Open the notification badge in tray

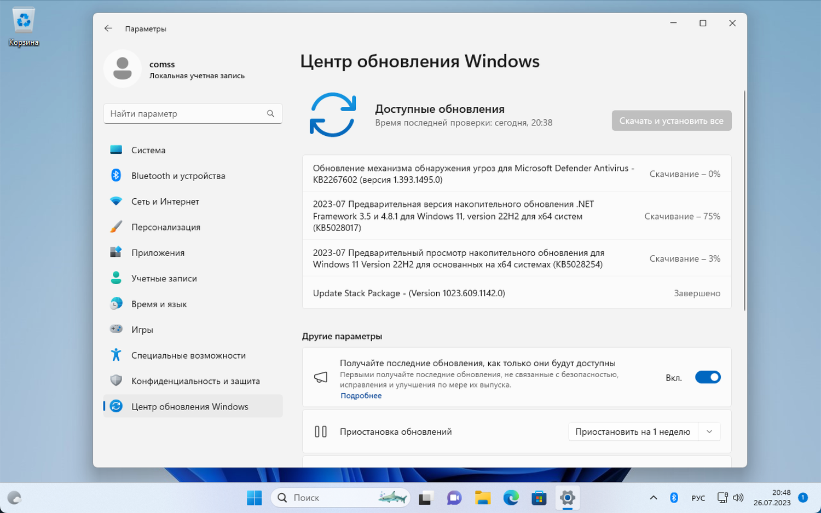tap(803, 497)
